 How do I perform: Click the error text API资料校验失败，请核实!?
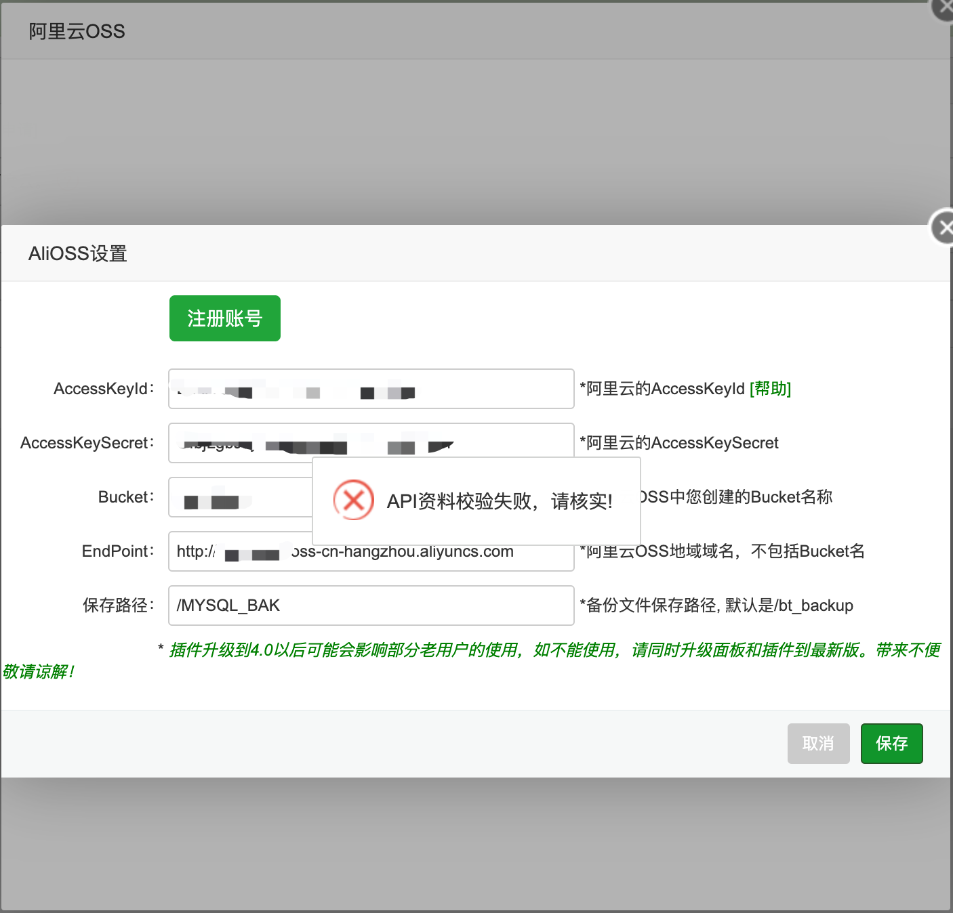pos(500,501)
